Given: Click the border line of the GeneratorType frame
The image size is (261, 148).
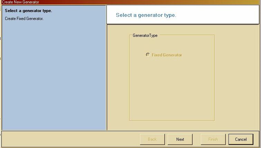Looking at the screenshot, I should point(215,78).
